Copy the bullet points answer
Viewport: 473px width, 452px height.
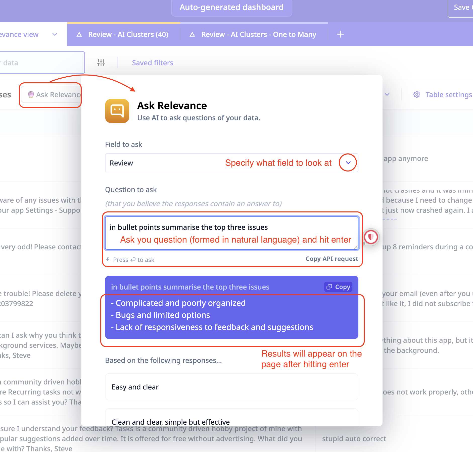338,287
